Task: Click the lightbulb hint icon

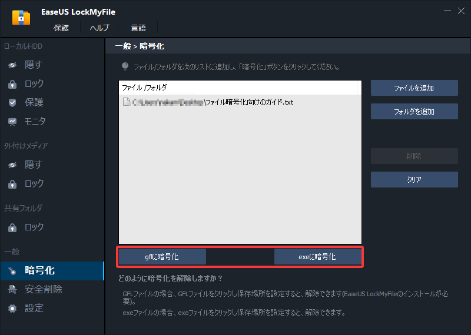Action: click(x=125, y=66)
